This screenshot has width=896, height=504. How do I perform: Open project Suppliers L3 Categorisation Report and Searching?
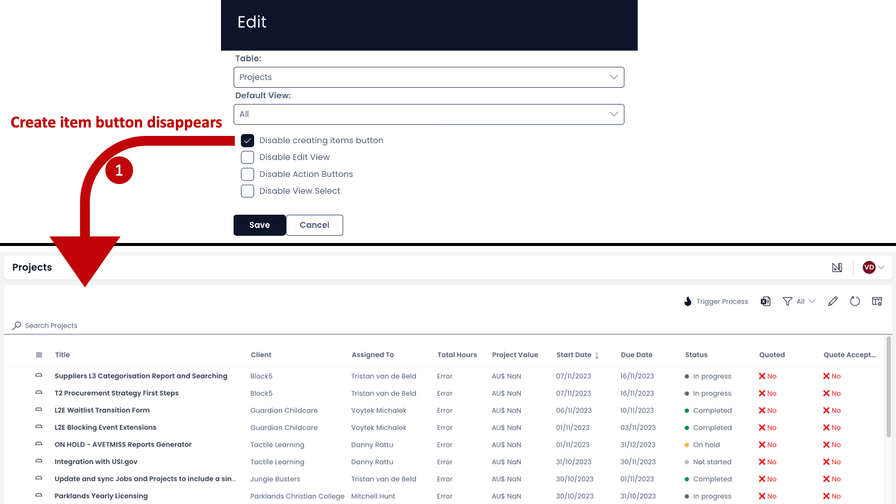pos(141,376)
